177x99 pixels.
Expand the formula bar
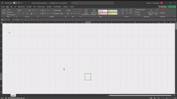(175, 20)
